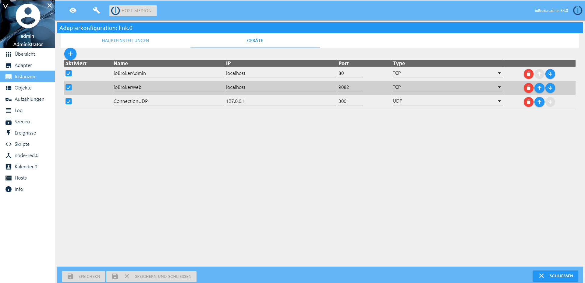
Task: Open Info in the sidebar
Action: (27, 189)
